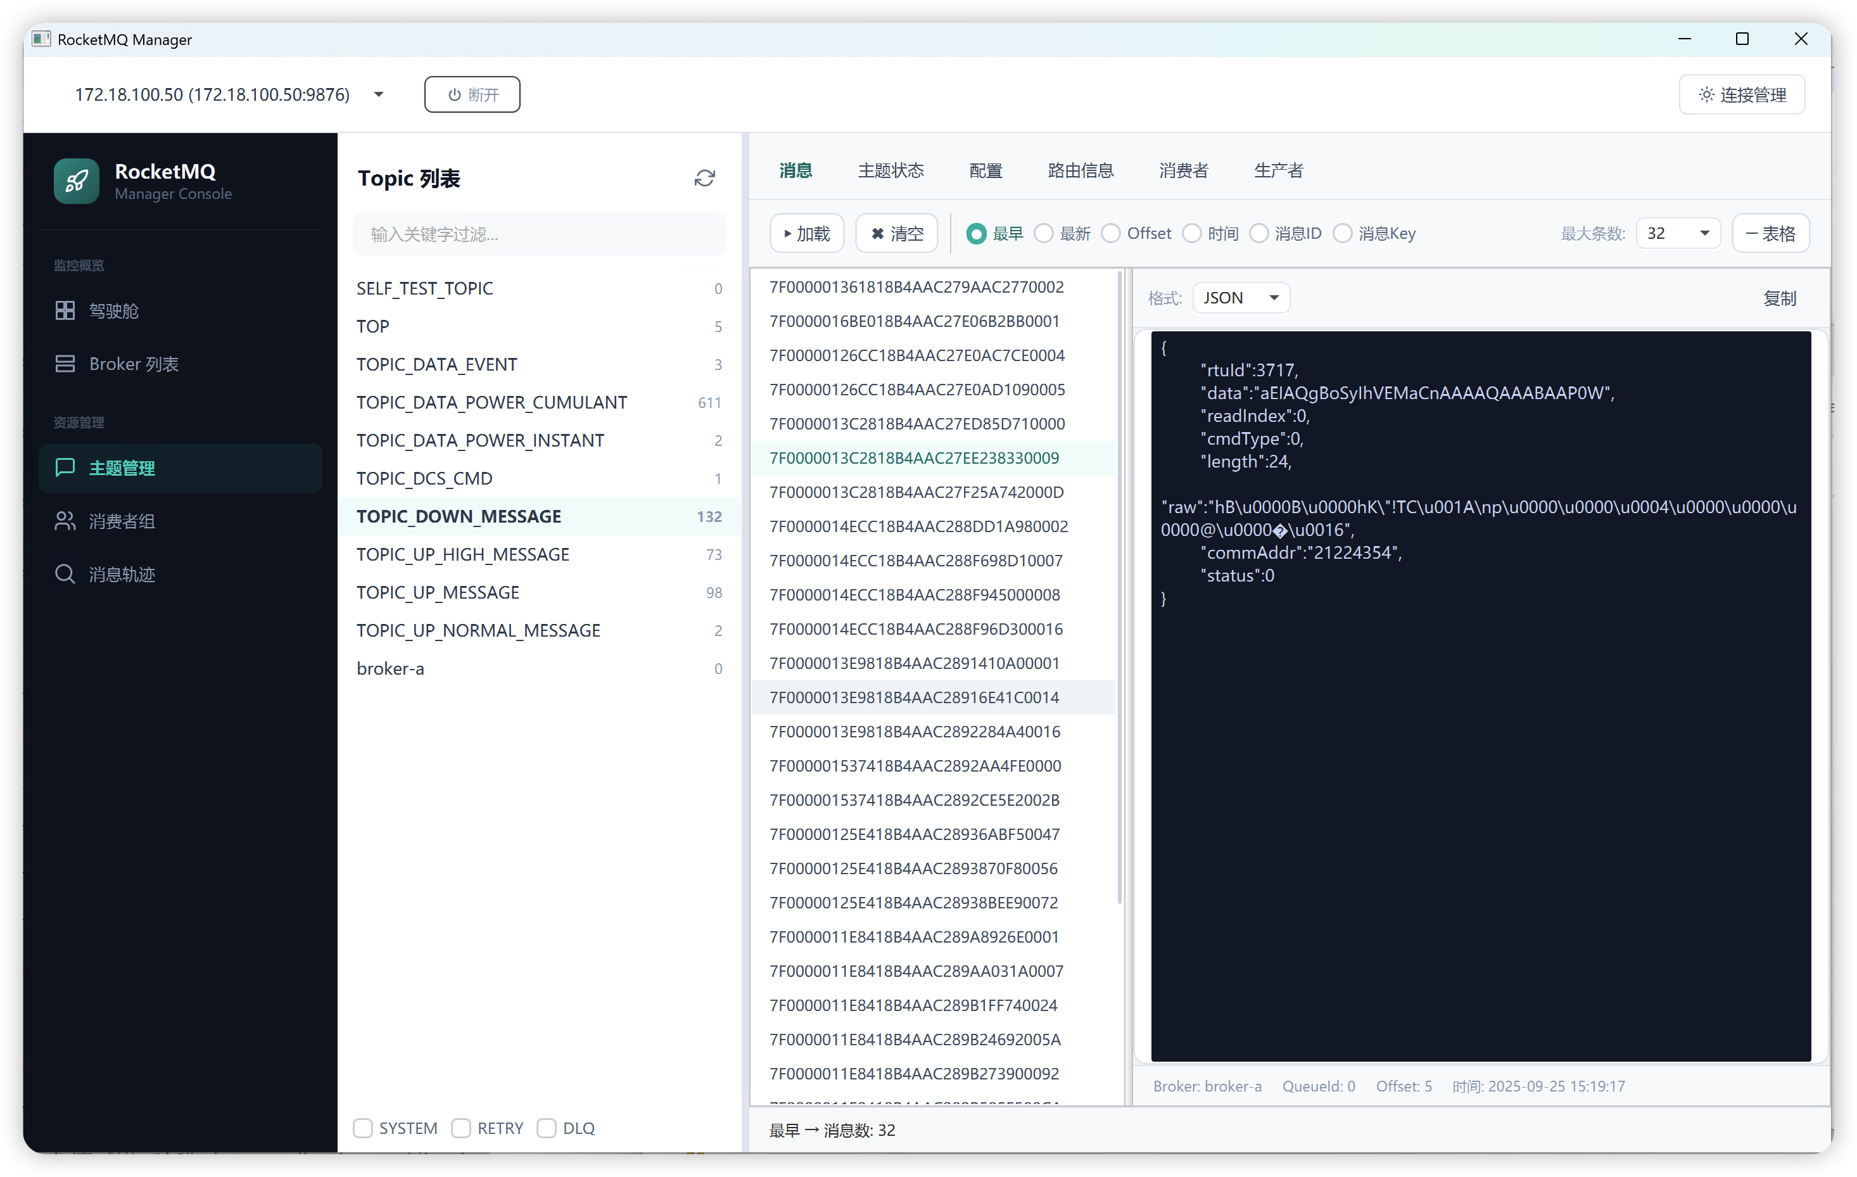Image resolution: width=1857 pixels, height=1177 pixels.
Task: Click the 消息轨迹 magnifier icon
Action: tap(65, 575)
